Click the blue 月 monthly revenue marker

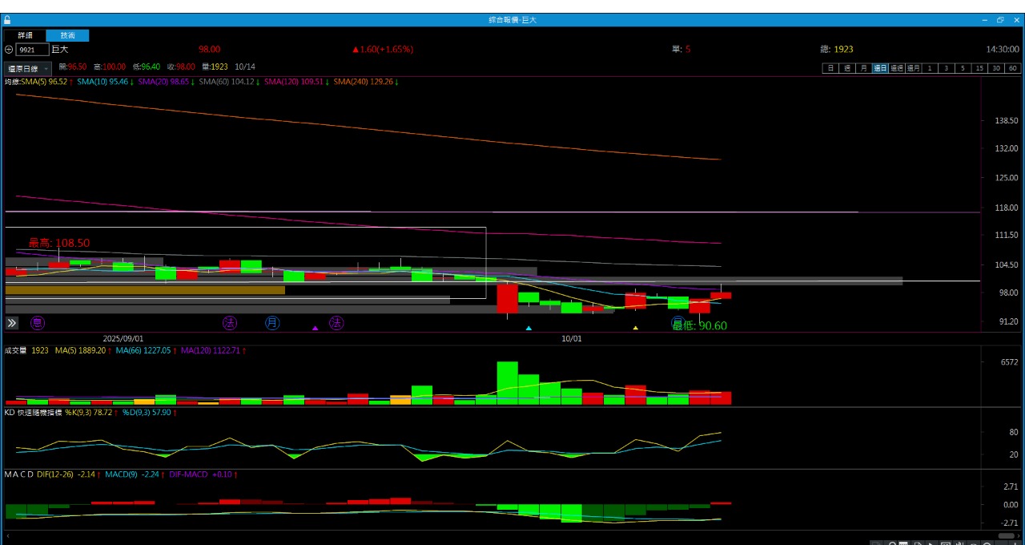point(272,323)
